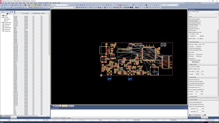
Task: Open the File menu
Action: point(3,3)
